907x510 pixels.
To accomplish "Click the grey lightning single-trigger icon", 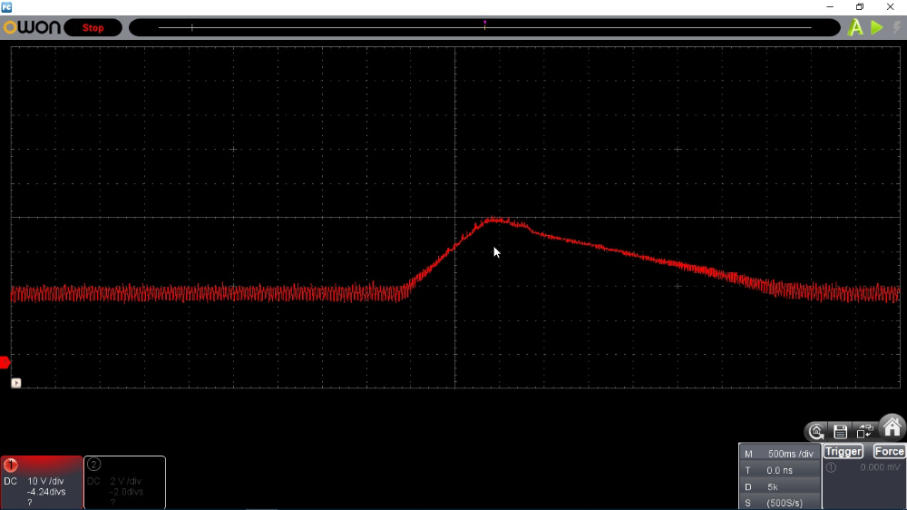I will (x=897, y=27).
